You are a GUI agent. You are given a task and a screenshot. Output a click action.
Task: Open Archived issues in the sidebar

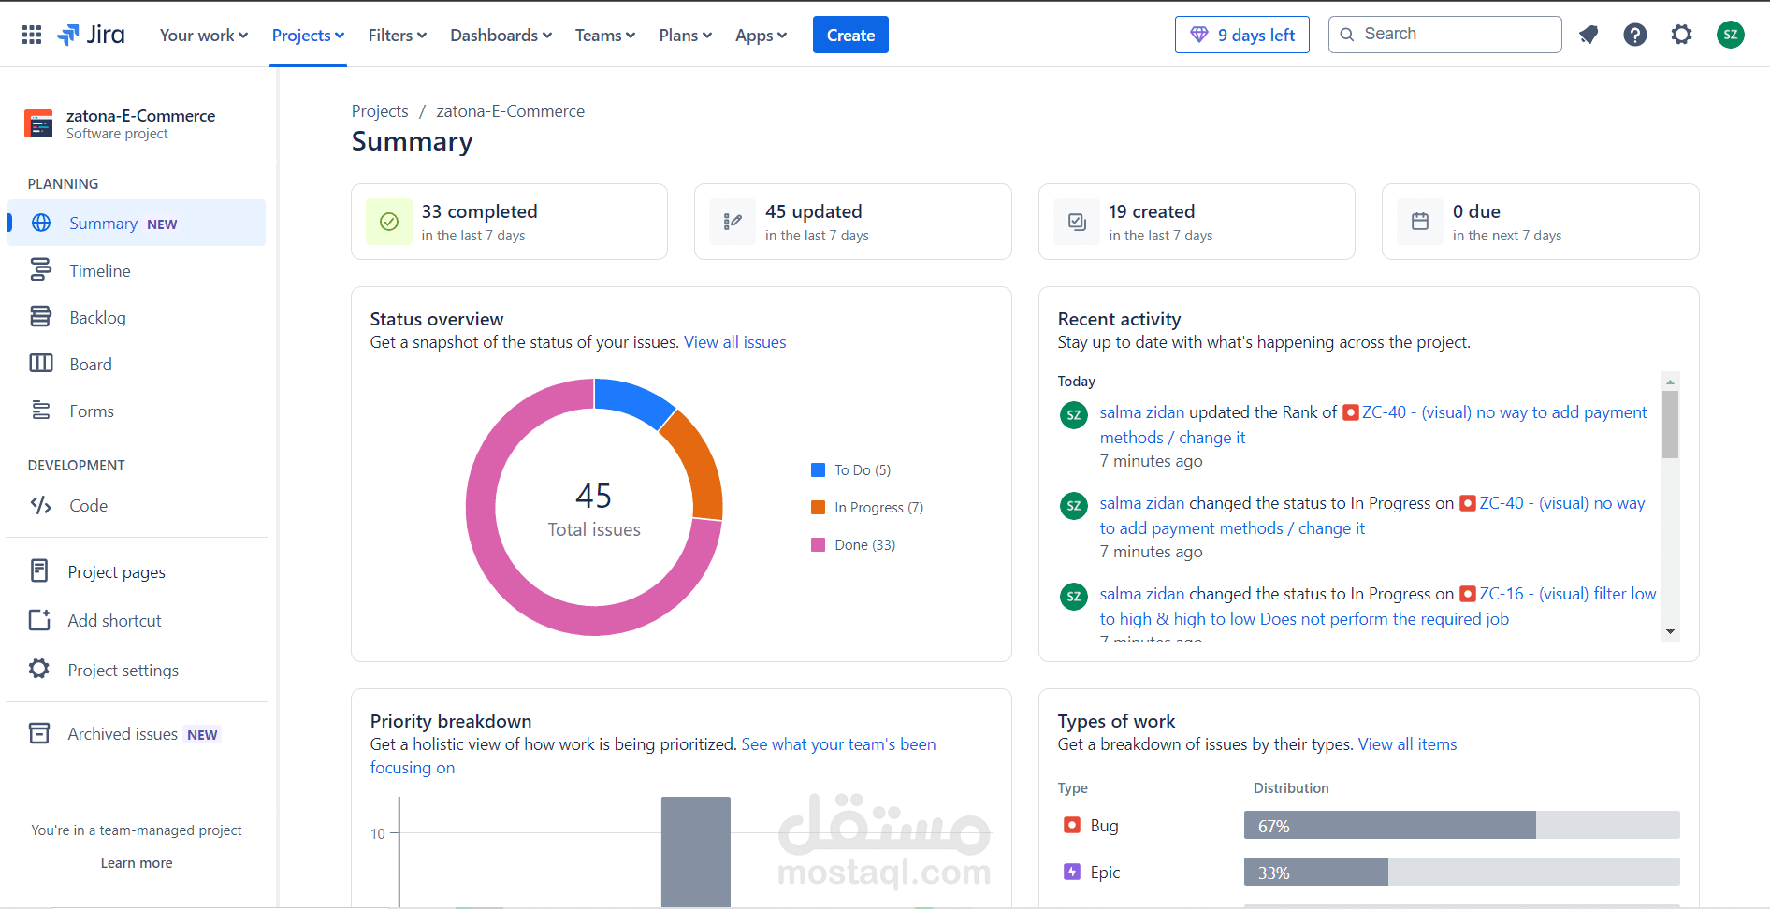tap(137, 734)
